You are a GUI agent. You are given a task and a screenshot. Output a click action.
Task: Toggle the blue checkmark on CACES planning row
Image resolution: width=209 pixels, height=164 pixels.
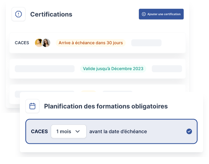(189, 131)
